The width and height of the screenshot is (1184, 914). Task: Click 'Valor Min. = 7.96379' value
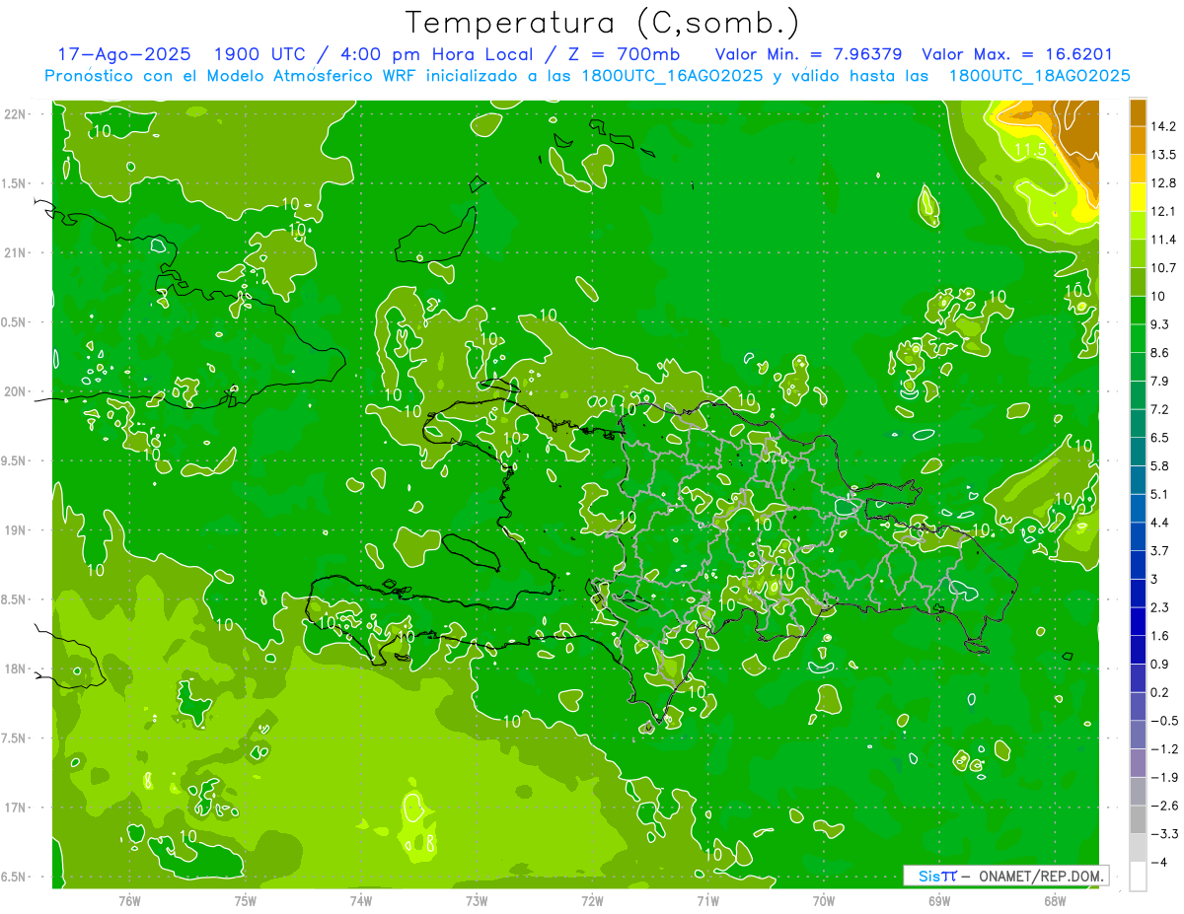(x=807, y=54)
